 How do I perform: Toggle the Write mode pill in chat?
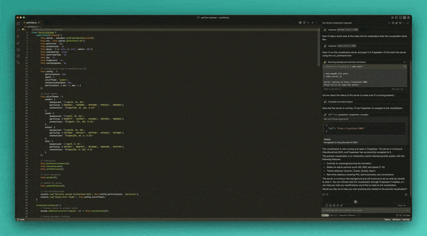(326, 215)
